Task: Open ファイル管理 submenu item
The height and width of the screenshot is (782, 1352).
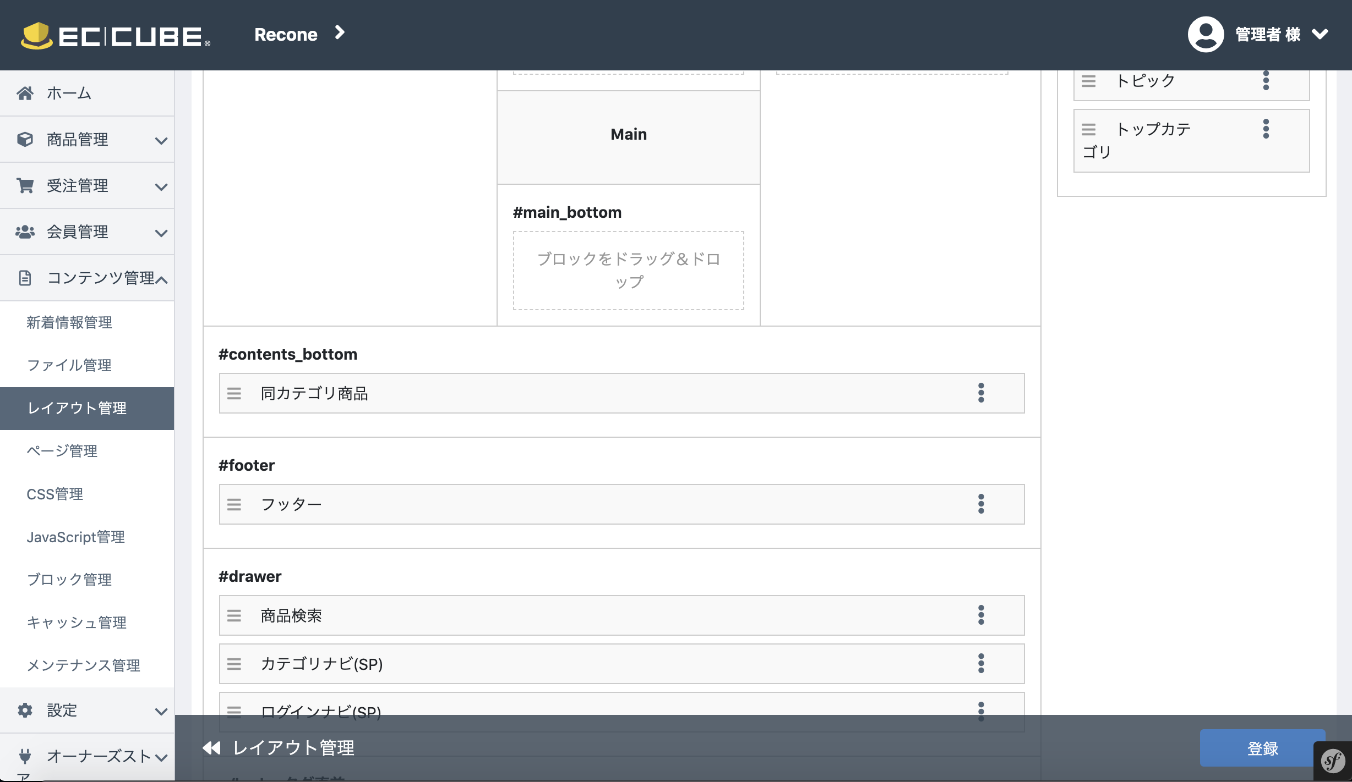Action: click(69, 365)
